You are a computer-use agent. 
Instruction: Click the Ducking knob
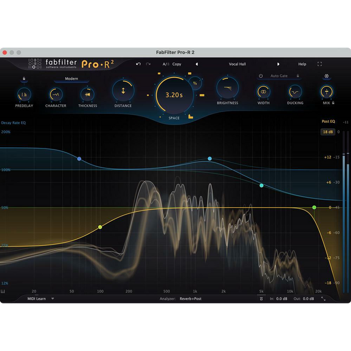(295, 92)
